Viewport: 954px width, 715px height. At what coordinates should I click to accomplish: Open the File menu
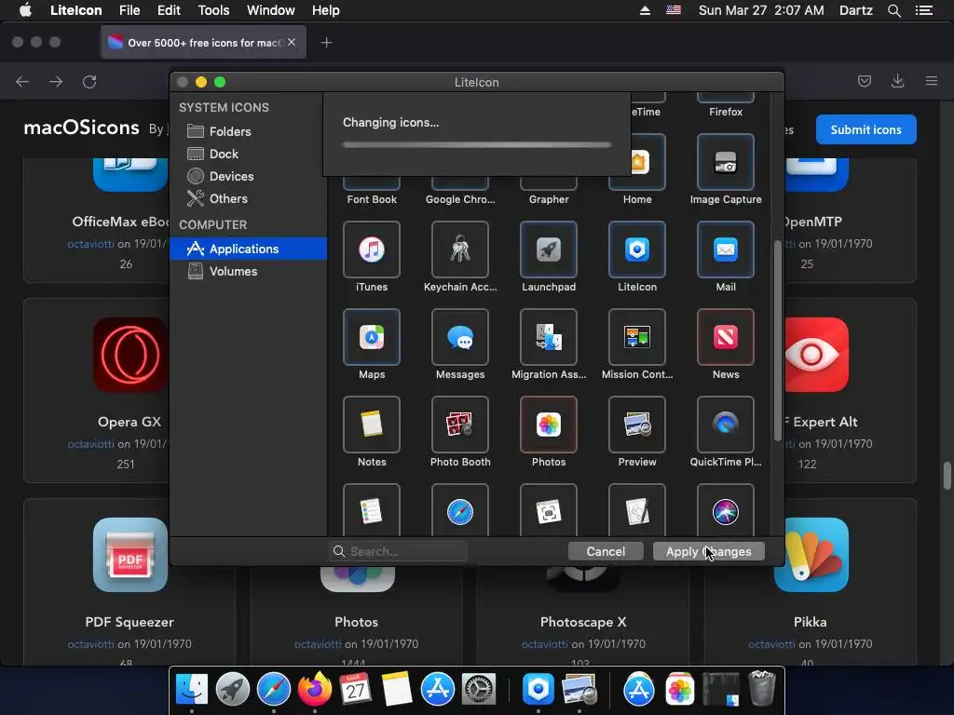point(129,10)
